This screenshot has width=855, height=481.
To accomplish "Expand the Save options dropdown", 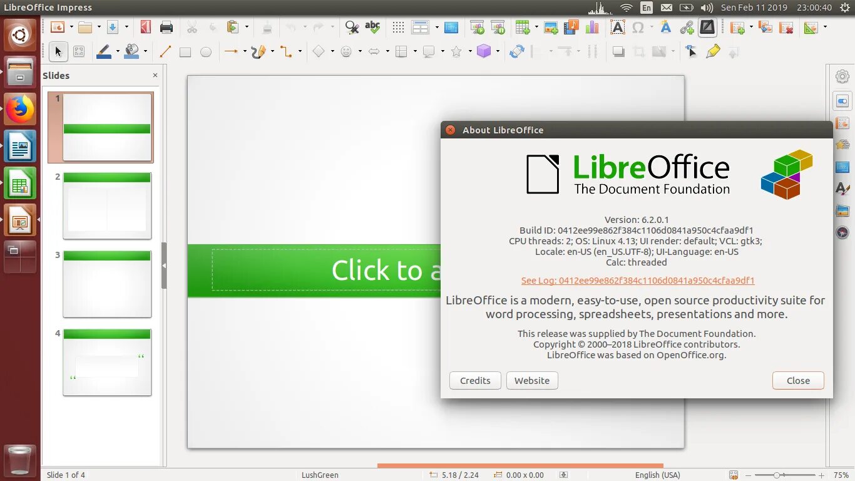I will 126,27.
